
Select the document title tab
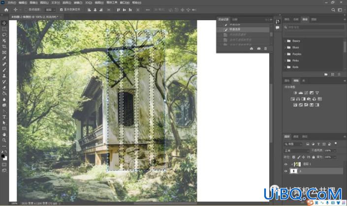pyautogui.click(x=35, y=17)
